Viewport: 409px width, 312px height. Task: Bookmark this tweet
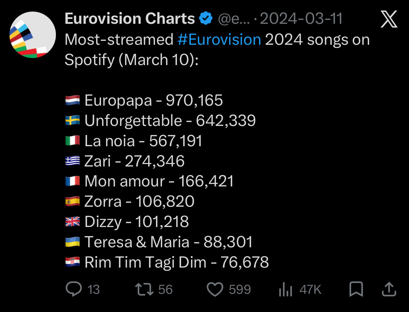[x=356, y=289]
